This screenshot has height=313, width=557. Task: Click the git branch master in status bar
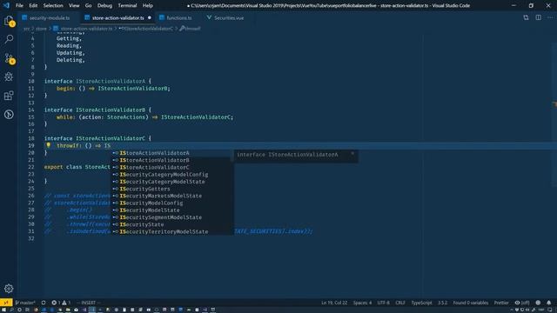click(25, 303)
